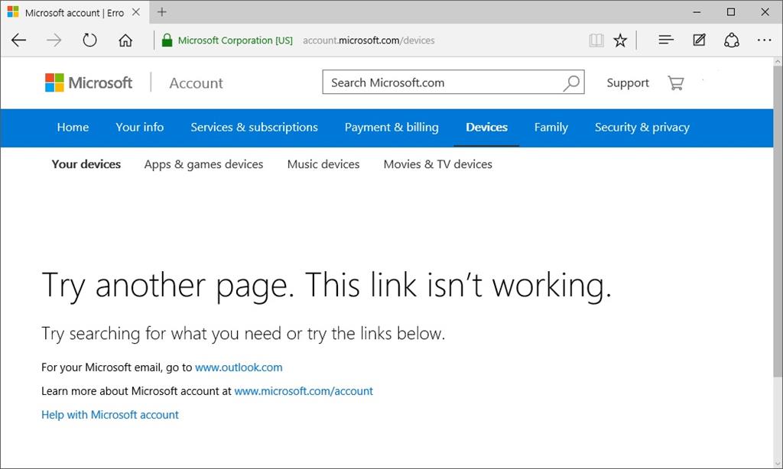This screenshot has height=469, width=783.
Task: Open the shopping cart
Action: tap(676, 82)
